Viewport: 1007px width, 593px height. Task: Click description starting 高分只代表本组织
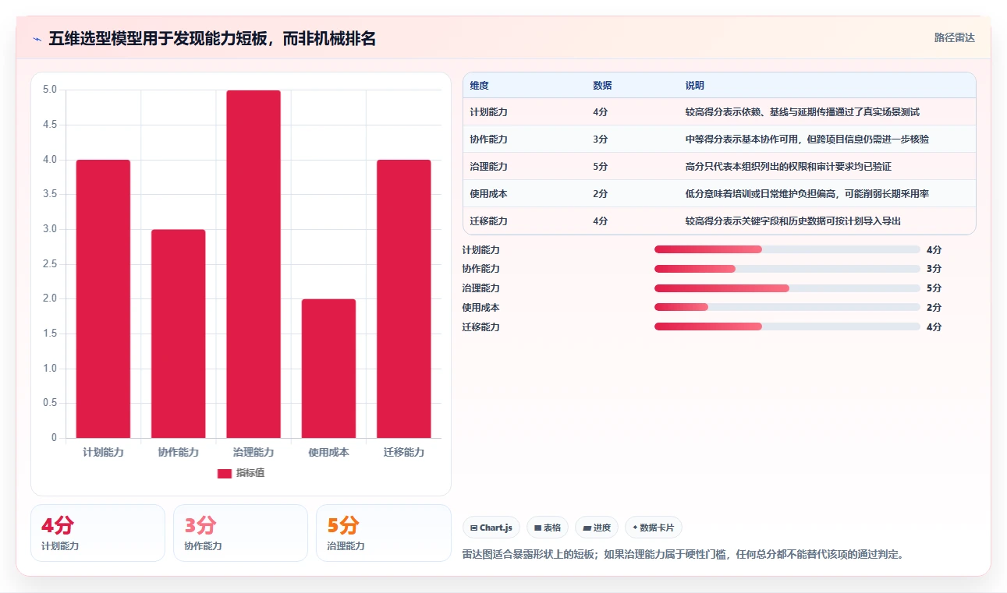tap(789, 167)
